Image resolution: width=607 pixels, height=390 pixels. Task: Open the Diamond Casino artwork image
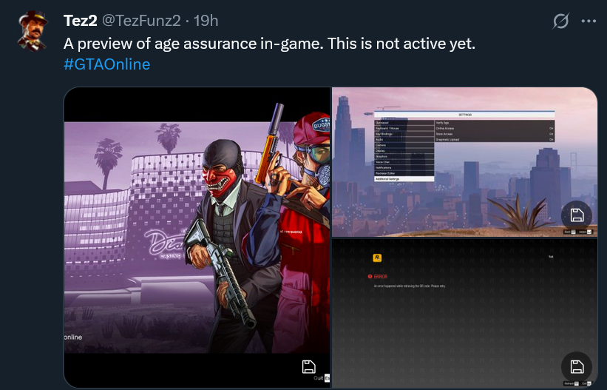[197, 238]
